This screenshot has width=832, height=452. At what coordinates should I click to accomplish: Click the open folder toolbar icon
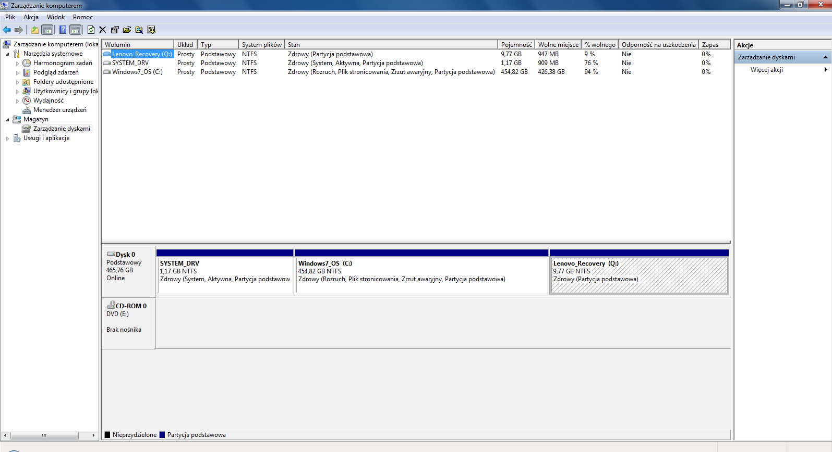tap(127, 30)
